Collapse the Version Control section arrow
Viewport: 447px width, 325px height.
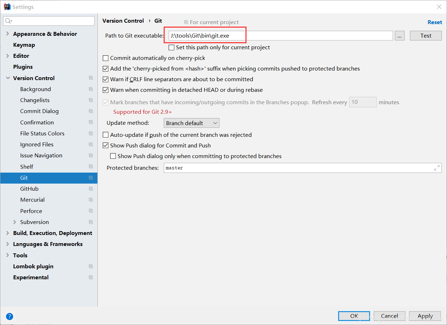click(x=8, y=78)
